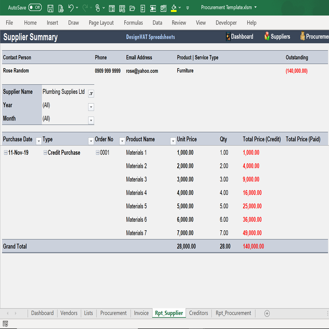Click the Procurement navigation icon
The width and height of the screenshot is (329, 329).
pos(302,37)
